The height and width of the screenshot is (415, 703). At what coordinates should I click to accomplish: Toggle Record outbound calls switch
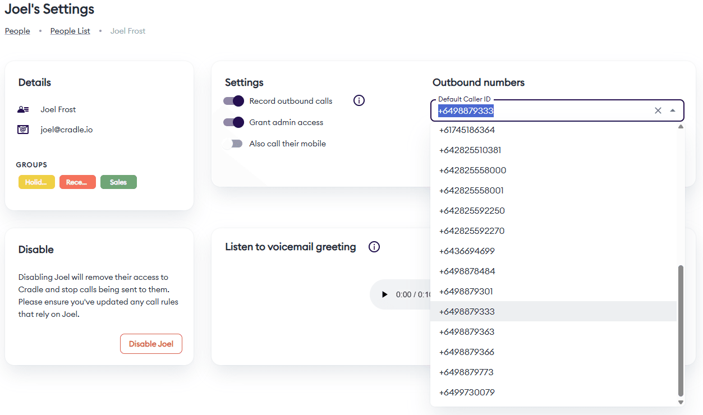(x=233, y=101)
